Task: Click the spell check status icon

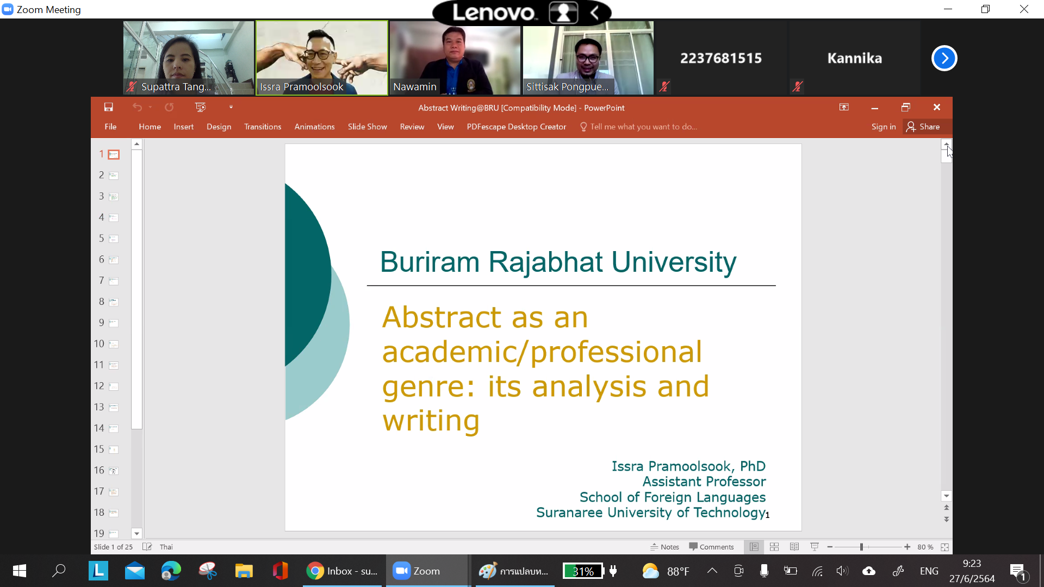Action: (x=147, y=547)
